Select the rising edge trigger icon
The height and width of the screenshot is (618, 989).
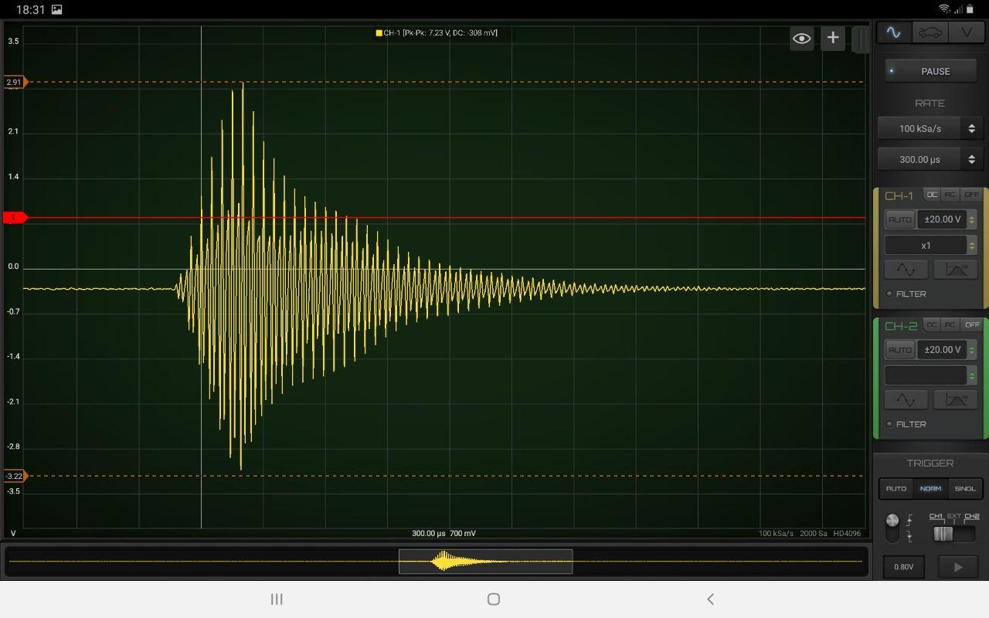pos(911,519)
